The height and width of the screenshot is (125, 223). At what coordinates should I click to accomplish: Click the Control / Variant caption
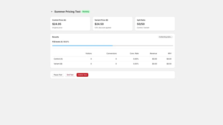click(x=143, y=28)
